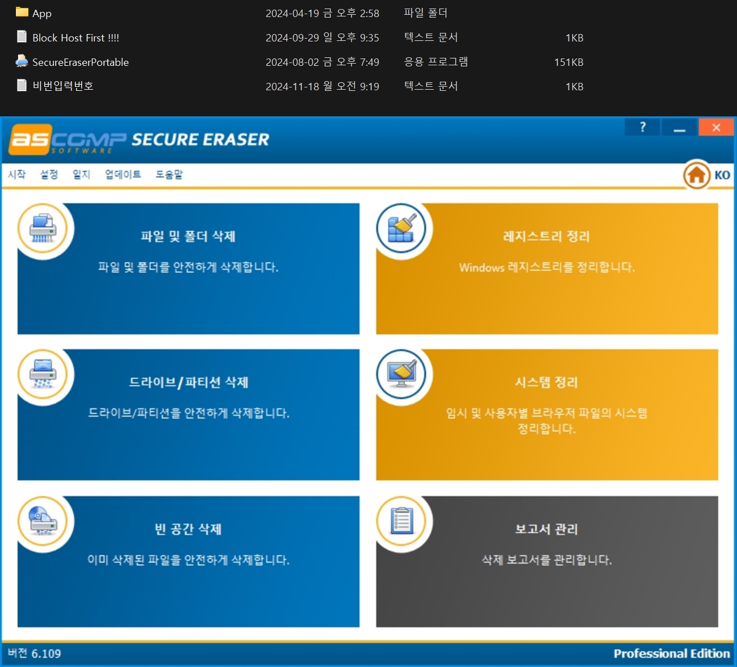This screenshot has height=667, width=737.
Task: Select the SecureEraserPortable file name
Action: click(x=81, y=62)
